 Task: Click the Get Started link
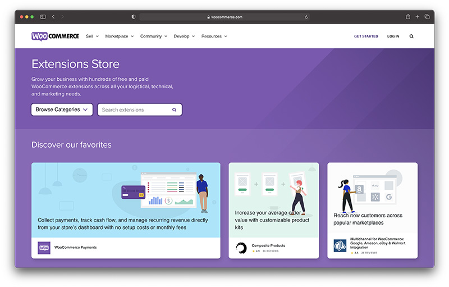click(x=366, y=37)
